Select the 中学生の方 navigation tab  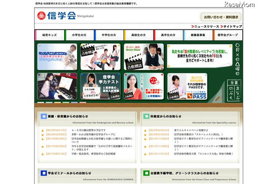(109, 35)
